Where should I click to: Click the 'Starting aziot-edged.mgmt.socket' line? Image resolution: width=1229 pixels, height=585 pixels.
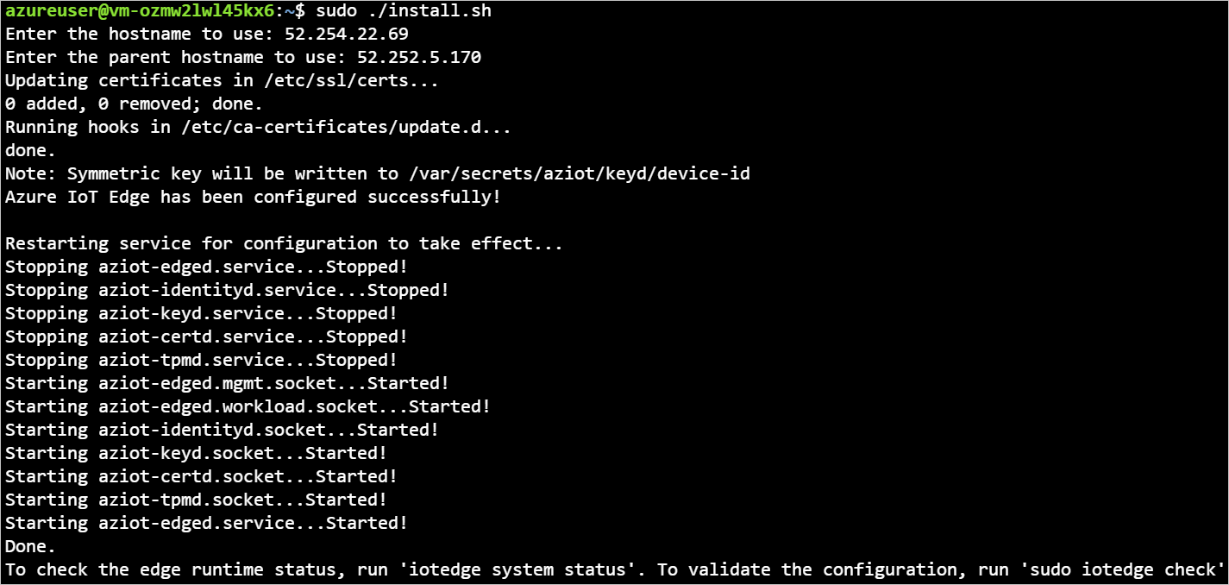(227, 383)
